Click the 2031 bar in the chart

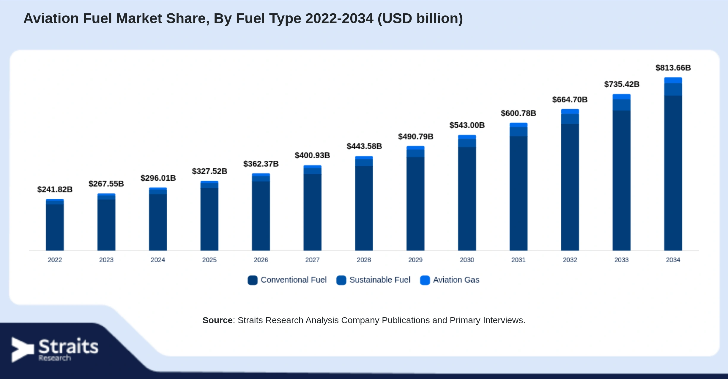(x=518, y=187)
